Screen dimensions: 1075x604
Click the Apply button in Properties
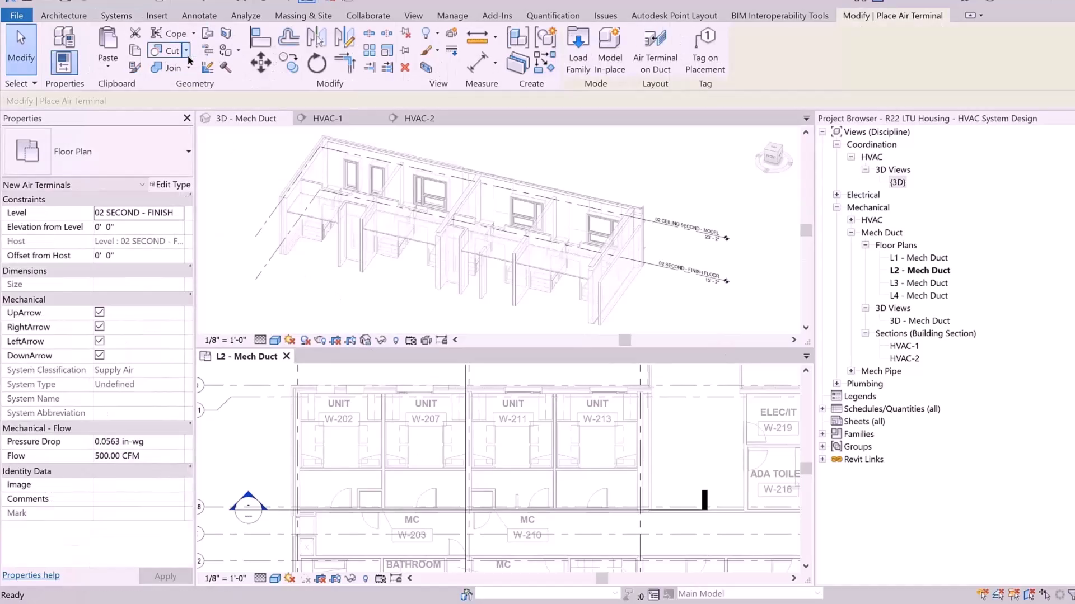[165, 575]
